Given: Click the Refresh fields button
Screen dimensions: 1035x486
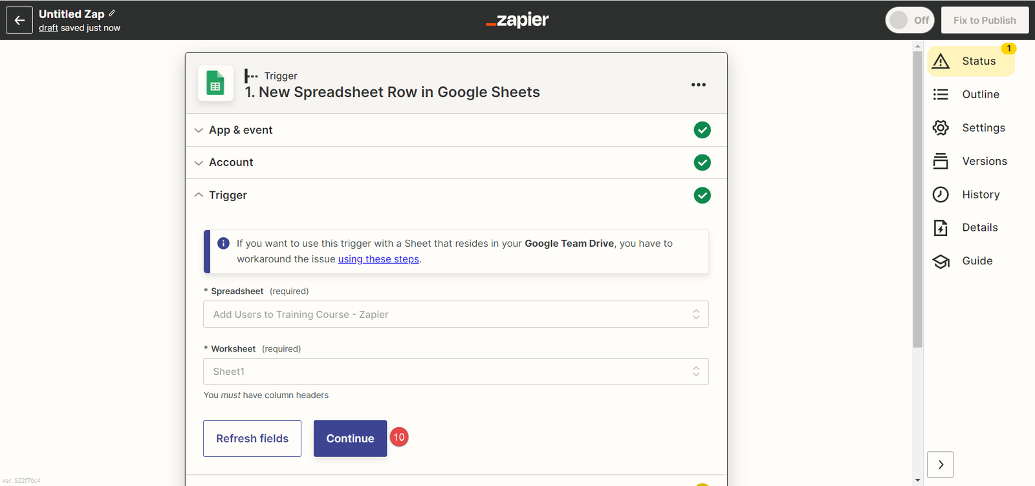Looking at the screenshot, I should tap(252, 438).
